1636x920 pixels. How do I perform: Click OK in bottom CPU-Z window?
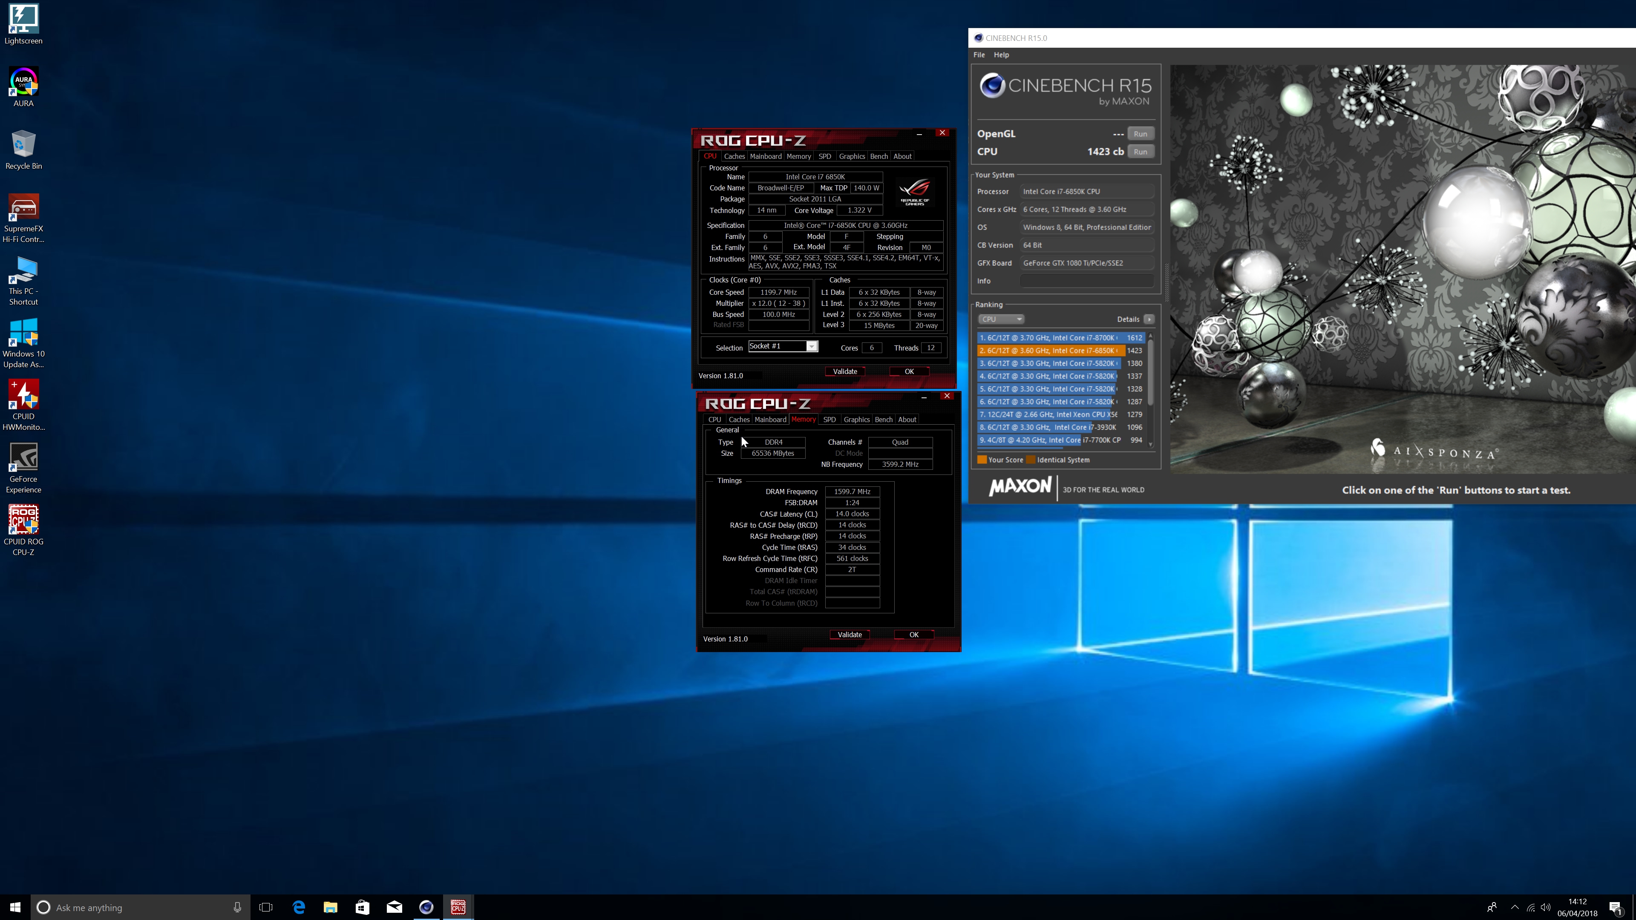click(914, 635)
